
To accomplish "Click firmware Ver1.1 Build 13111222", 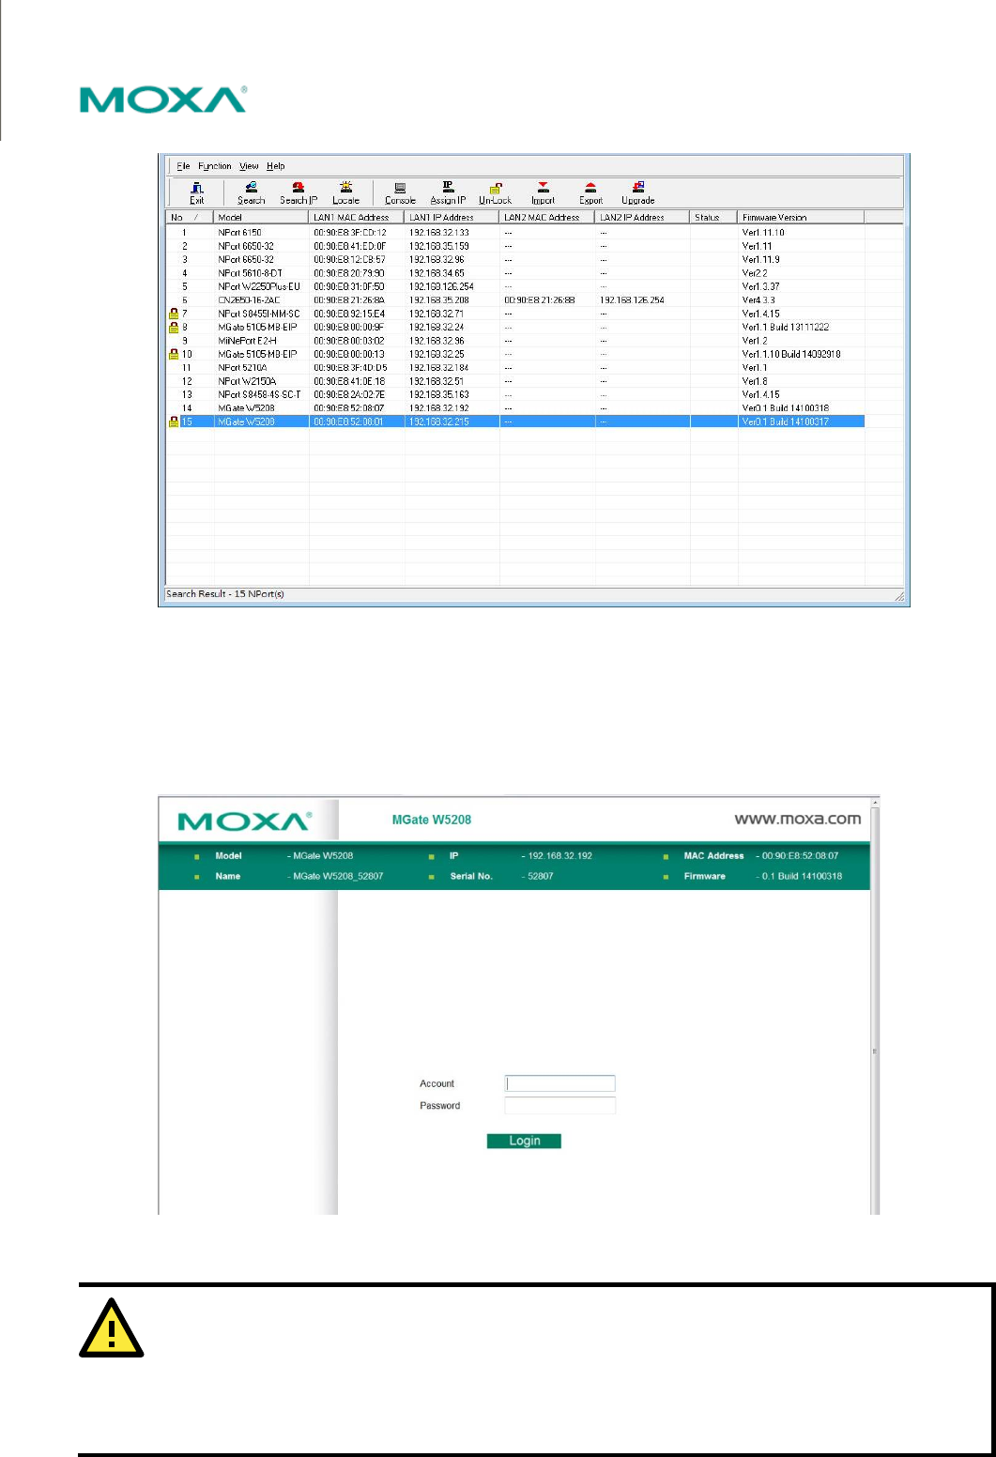I will click(786, 327).
